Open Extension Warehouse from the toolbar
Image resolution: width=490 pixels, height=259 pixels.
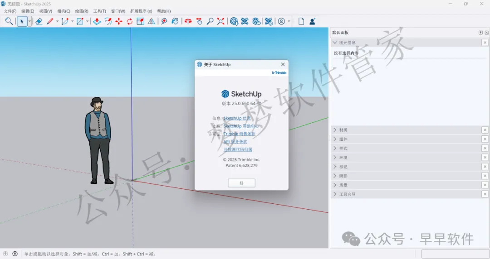pos(245,21)
